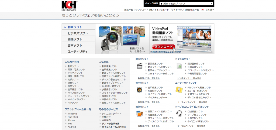276x130 pixels.
Task: Click the Japan flag language icon
Action: pyautogui.click(x=203, y=10)
